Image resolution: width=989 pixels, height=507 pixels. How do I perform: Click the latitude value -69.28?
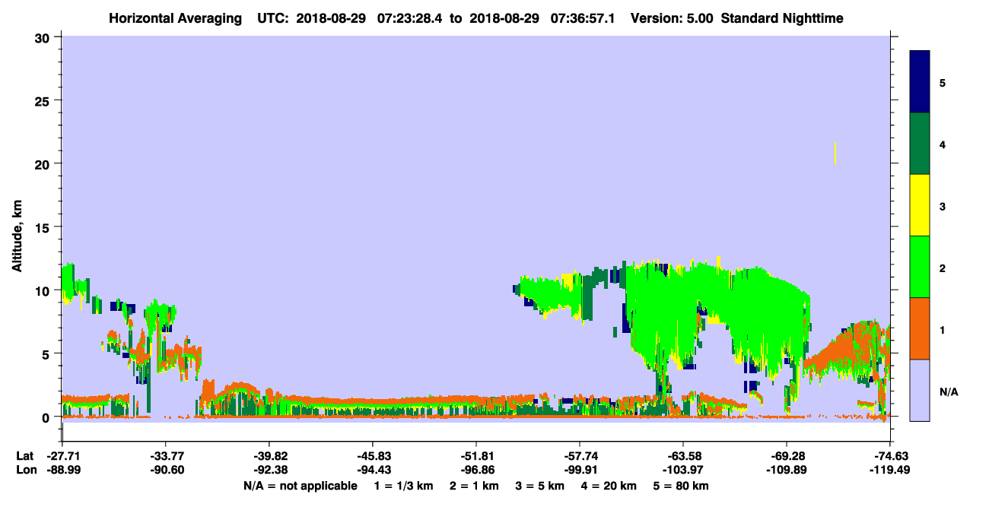(x=787, y=456)
